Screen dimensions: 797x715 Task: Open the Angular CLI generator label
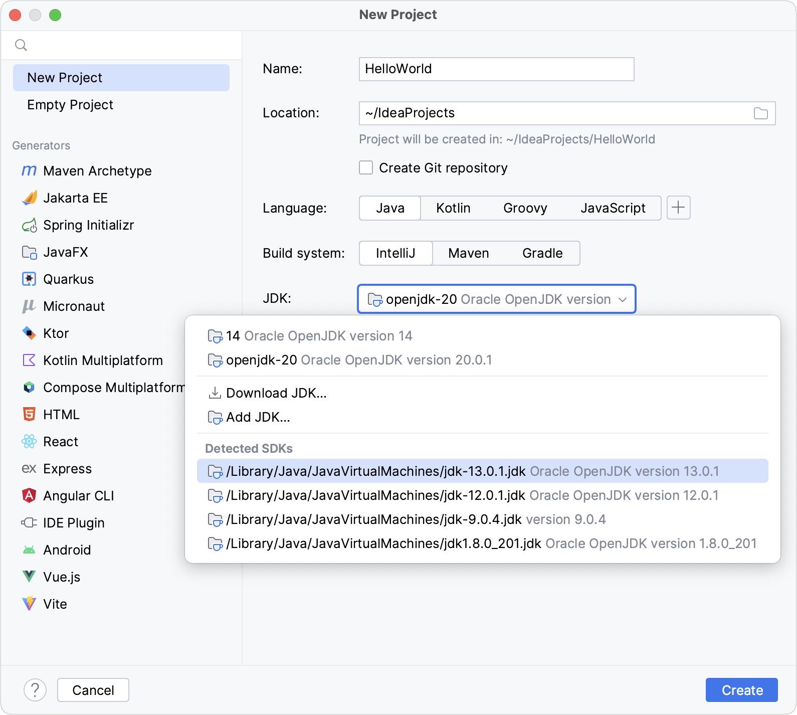[x=79, y=496]
